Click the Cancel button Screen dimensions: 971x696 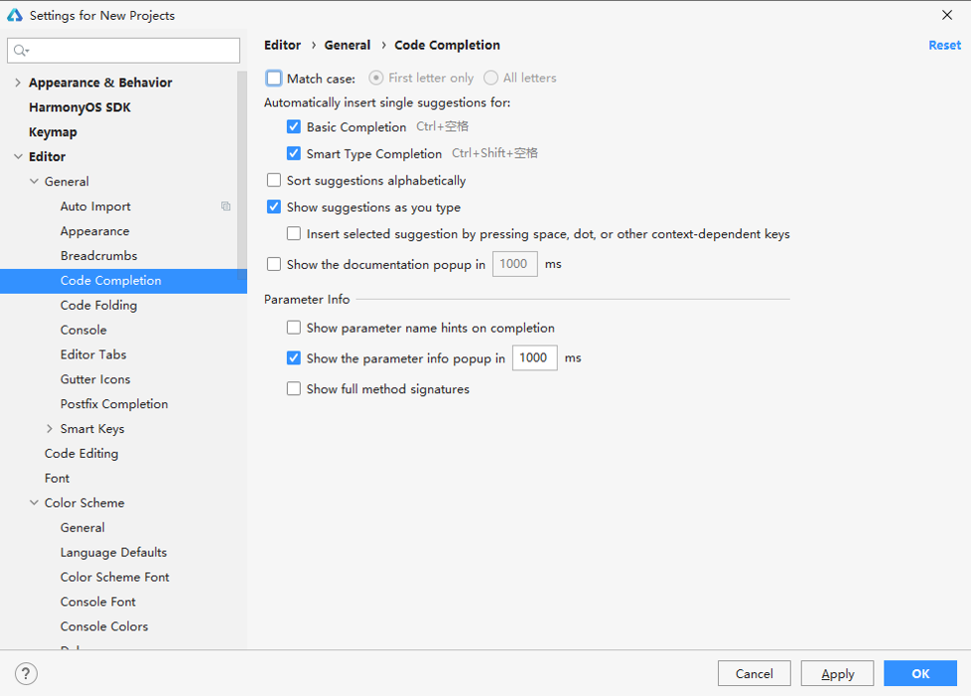click(x=755, y=674)
